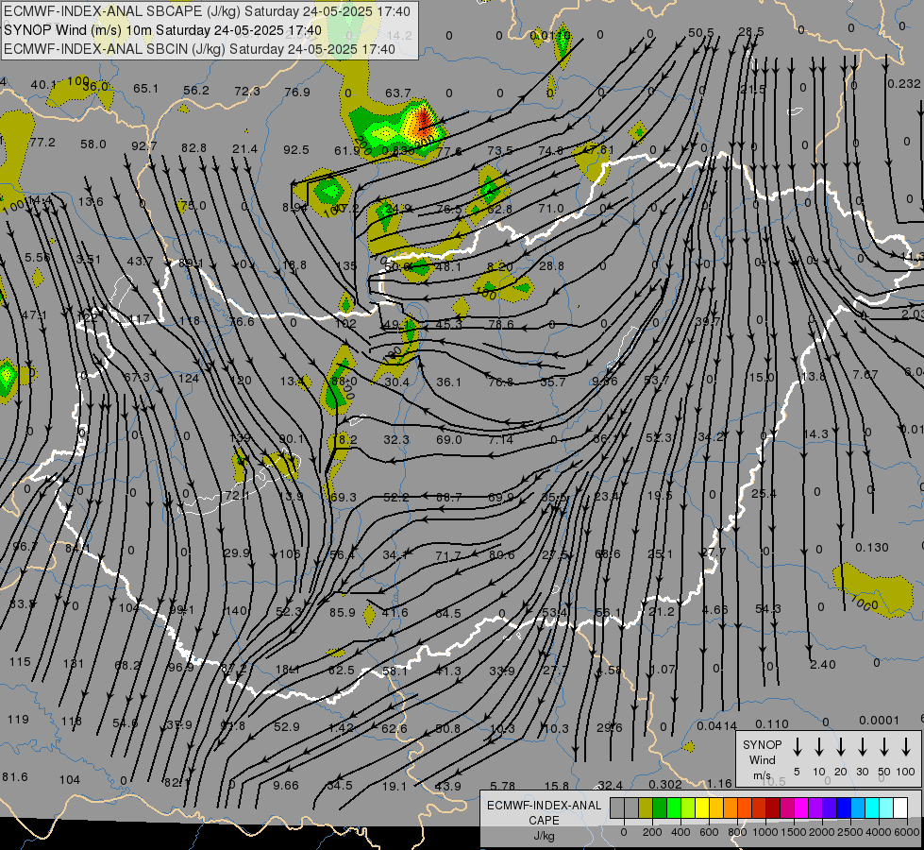Click the grid value 81.6
The width and height of the screenshot is (924, 850).
tap(15, 777)
